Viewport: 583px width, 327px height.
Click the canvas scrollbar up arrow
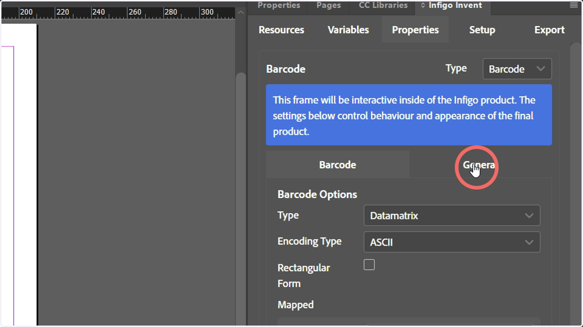(240, 13)
